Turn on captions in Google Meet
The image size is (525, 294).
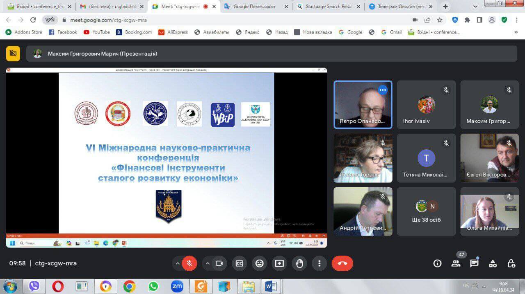point(240,263)
